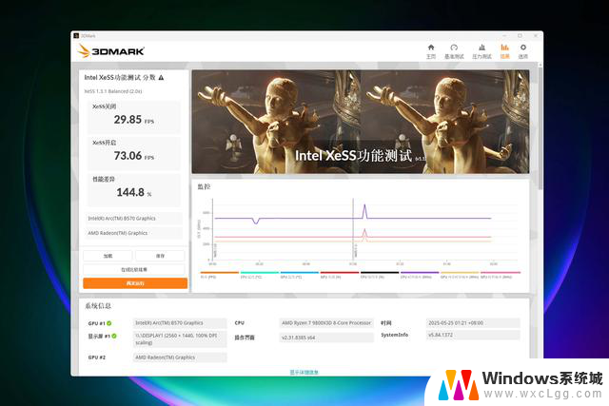Toggle the black CPU legend item
Viewport: 609px width, 406px height.
coord(380,275)
